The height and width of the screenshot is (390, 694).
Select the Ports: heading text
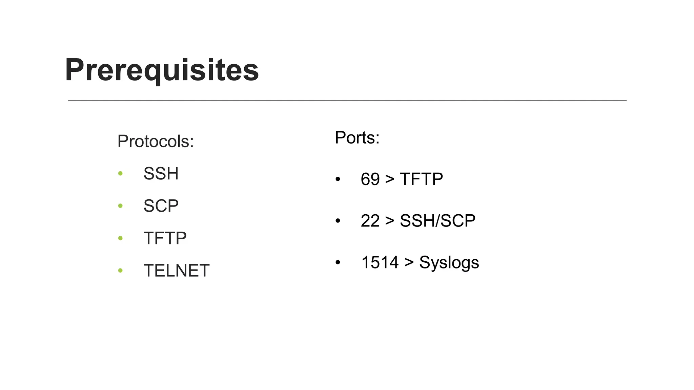point(357,137)
